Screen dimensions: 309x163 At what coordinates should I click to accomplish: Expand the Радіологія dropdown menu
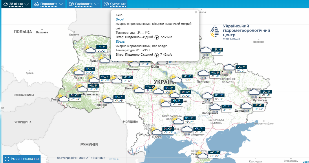(x=83, y=4)
